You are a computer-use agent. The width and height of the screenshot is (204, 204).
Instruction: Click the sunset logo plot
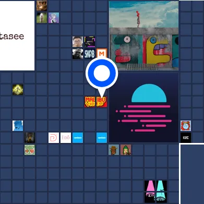click(x=144, y=107)
